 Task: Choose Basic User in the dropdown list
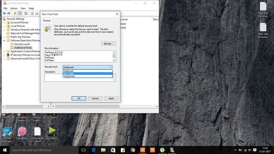pos(87,74)
